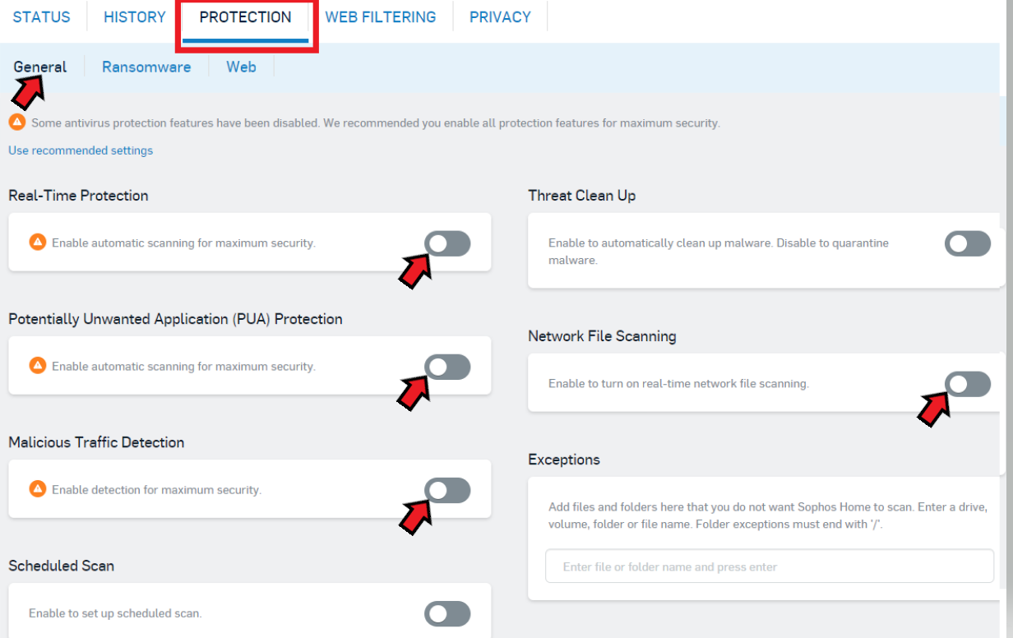Toggle automatic Threat Clean Up on
1013x638 pixels.
tap(968, 243)
